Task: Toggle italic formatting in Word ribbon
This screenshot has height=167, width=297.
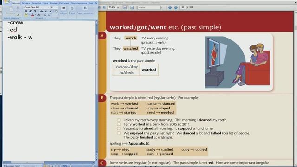Action: click(30, 11)
